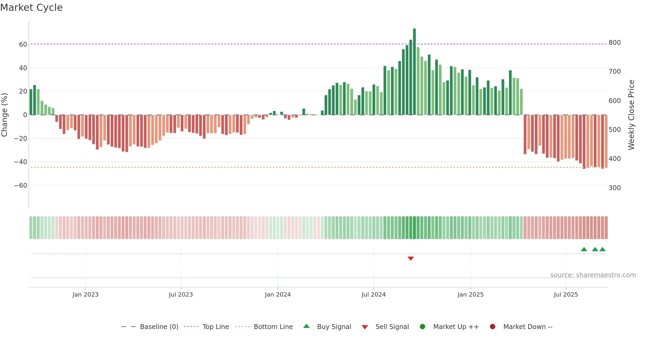The width and height of the screenshot is (645, 362).
Task: Click the Jul 2024 x-axis label
Action: pyautogui.click(x=374, y=294)
